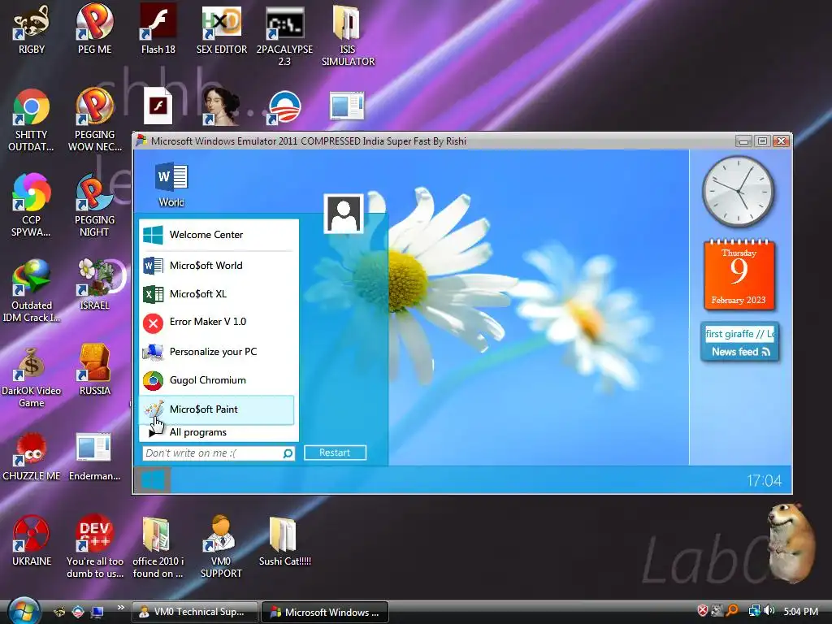Click the emulator's blue Windows start button
The width and height of the screenshot is (832, 624).
[153, 480]
